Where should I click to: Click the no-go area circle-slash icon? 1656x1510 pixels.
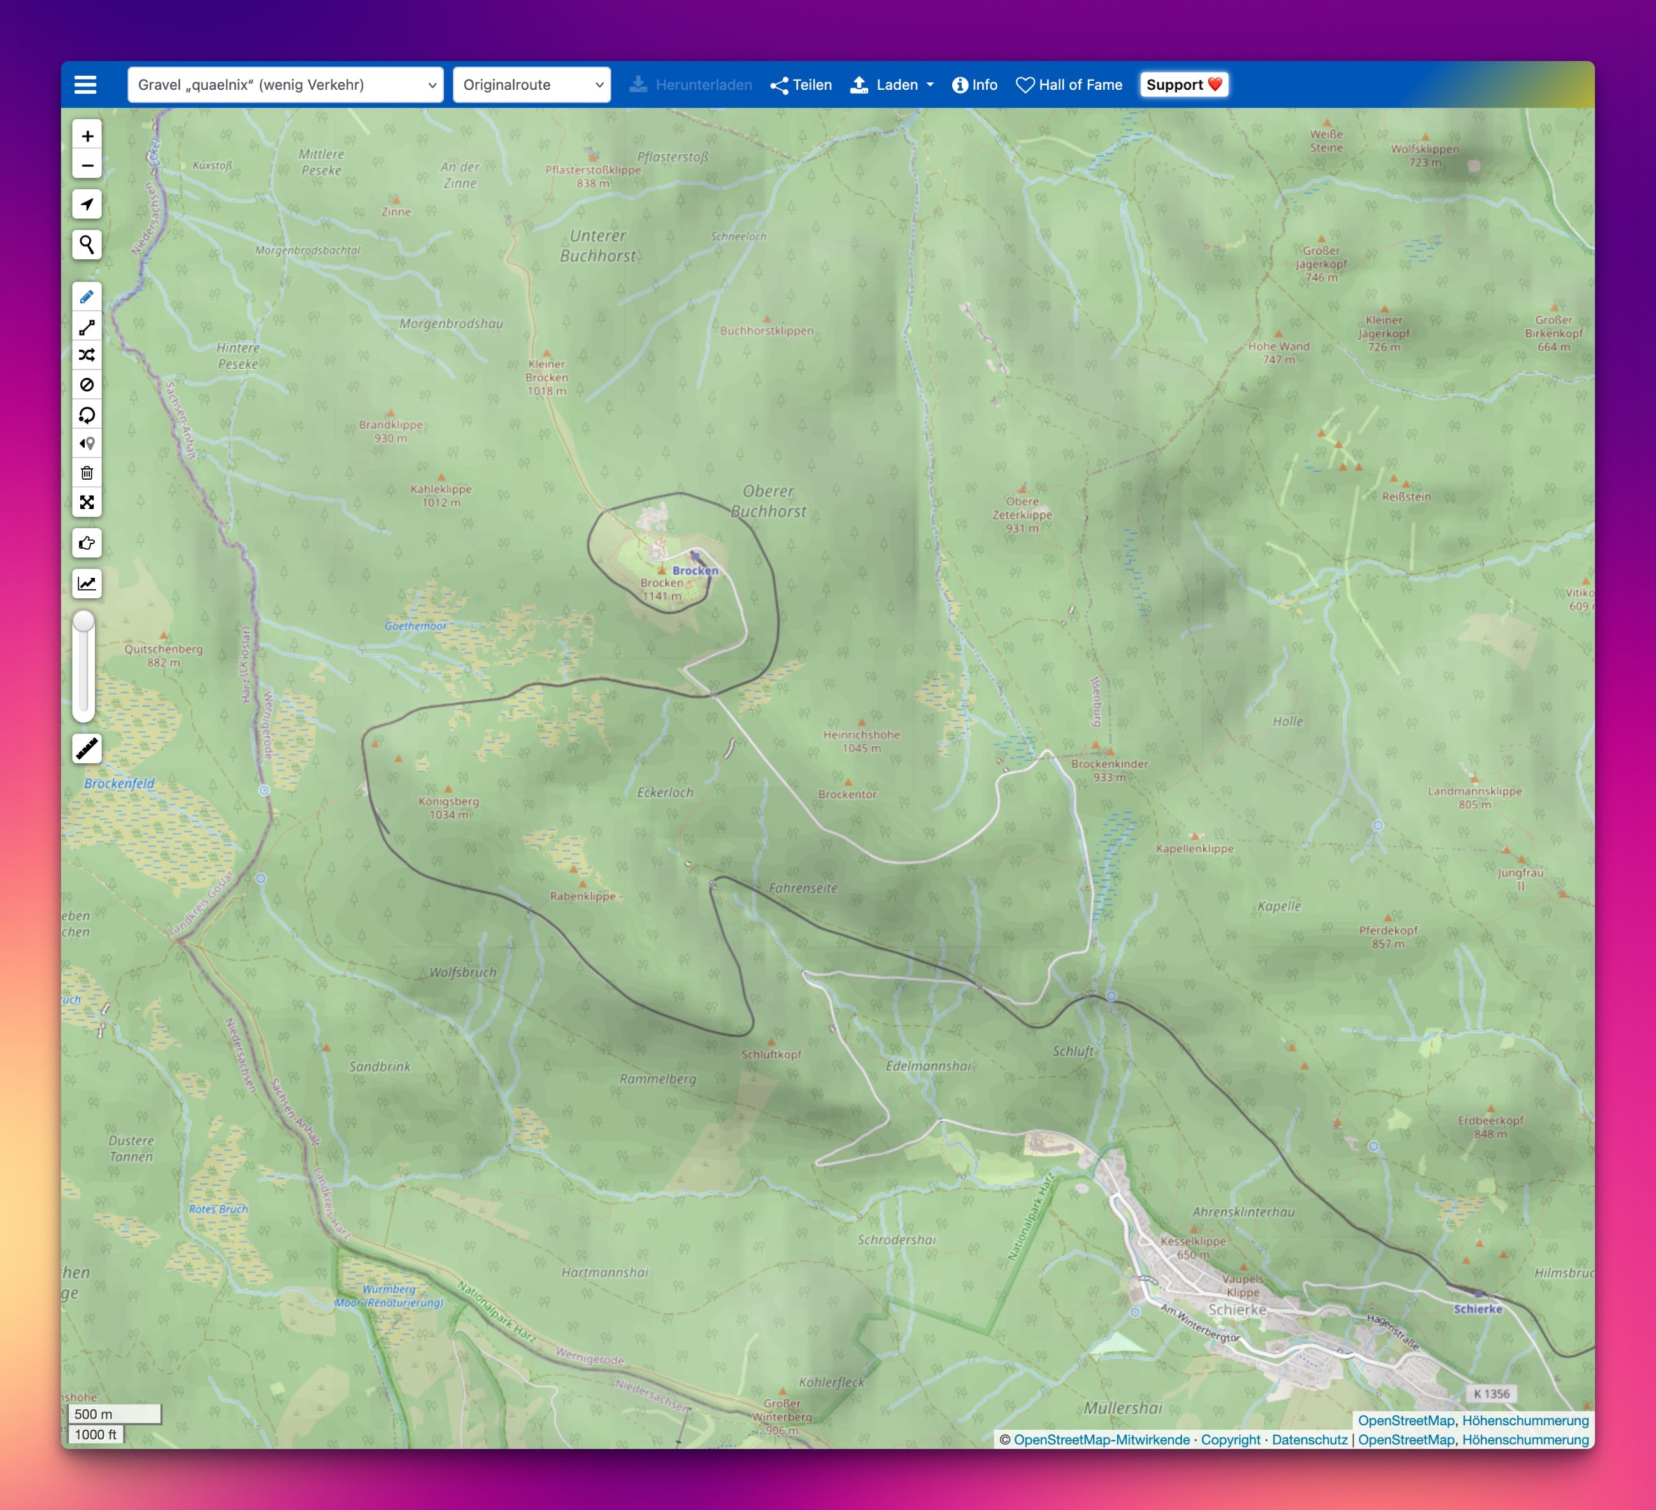coord(87,384)
